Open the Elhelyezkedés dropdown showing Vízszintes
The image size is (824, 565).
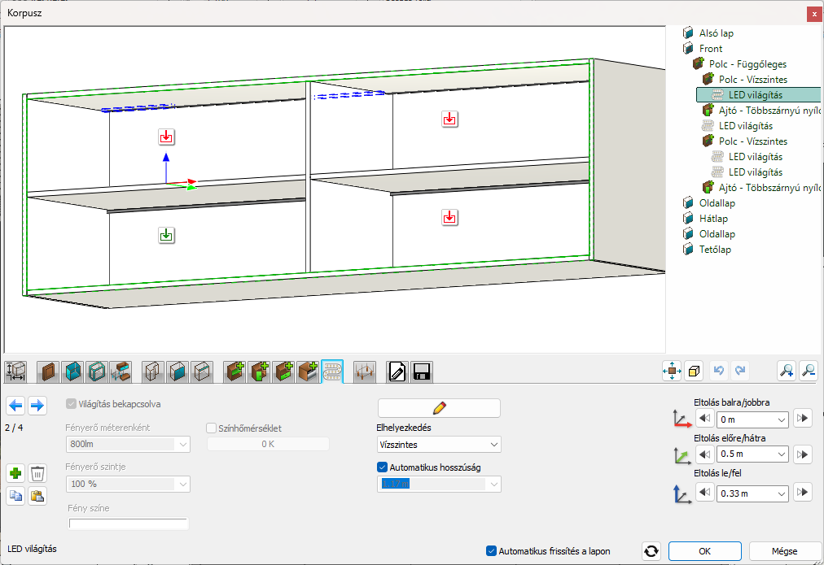click(x=439, y=445)
